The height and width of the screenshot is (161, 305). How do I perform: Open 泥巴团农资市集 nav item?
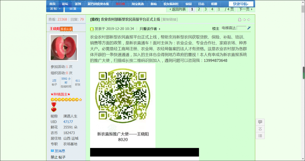click(98, 4)
